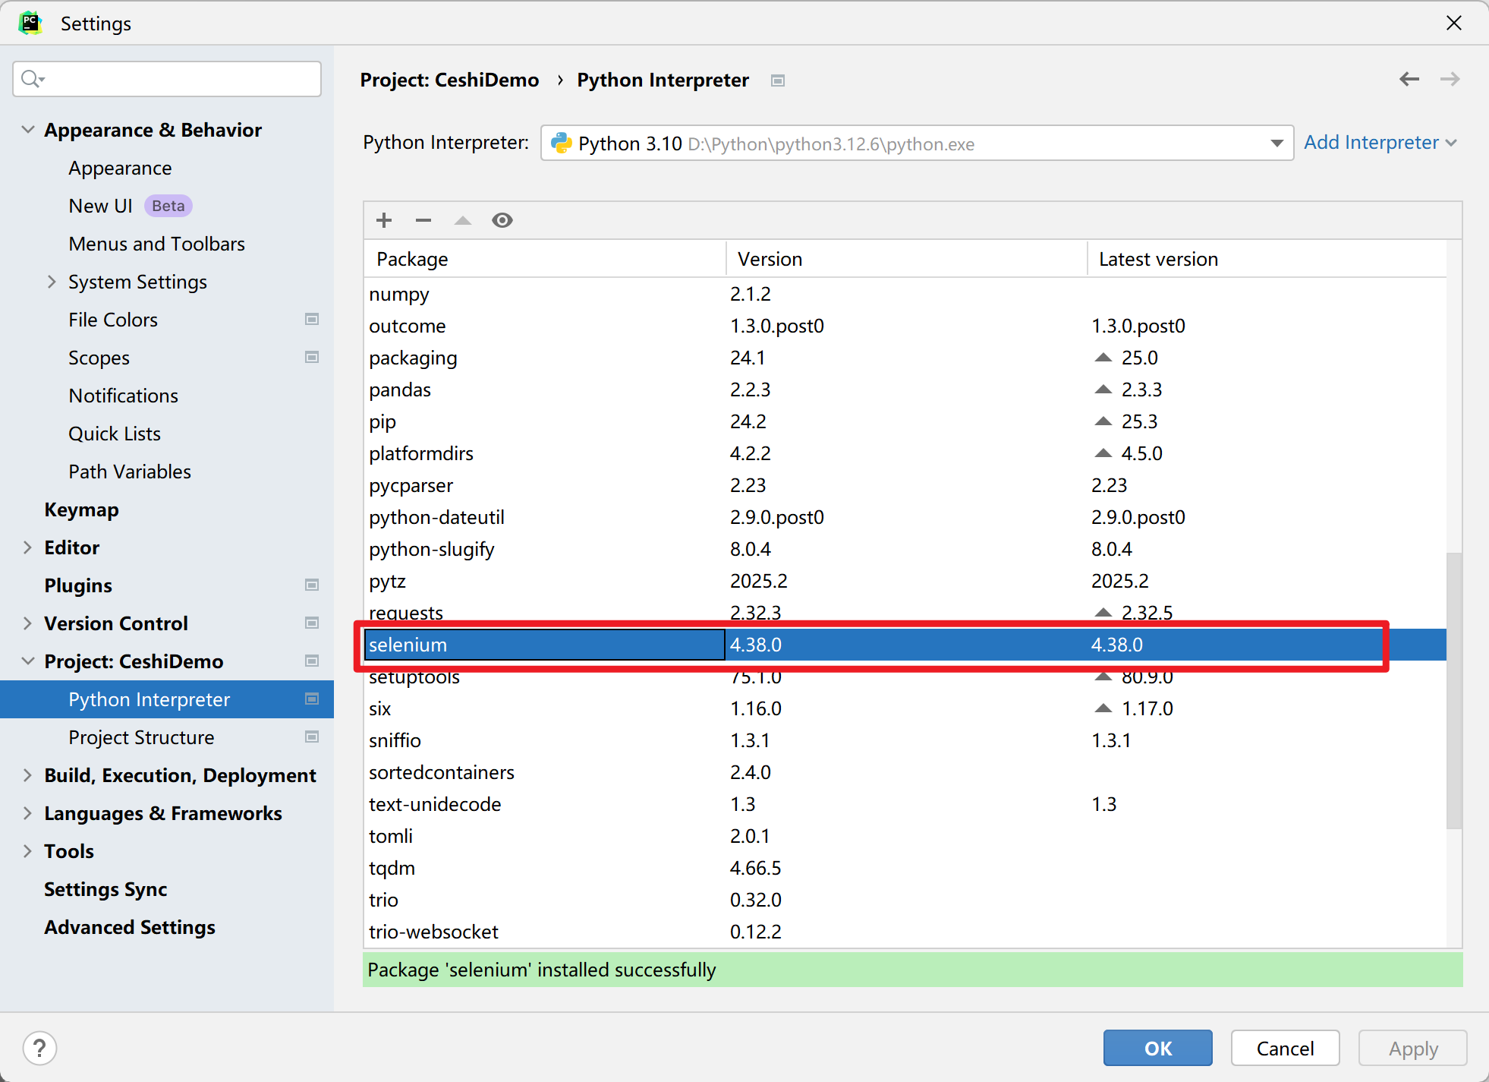The width and height of the screenshot is (1489, 1082).
Task: Click the PyCharm logo in title bar
Action: 30,24
